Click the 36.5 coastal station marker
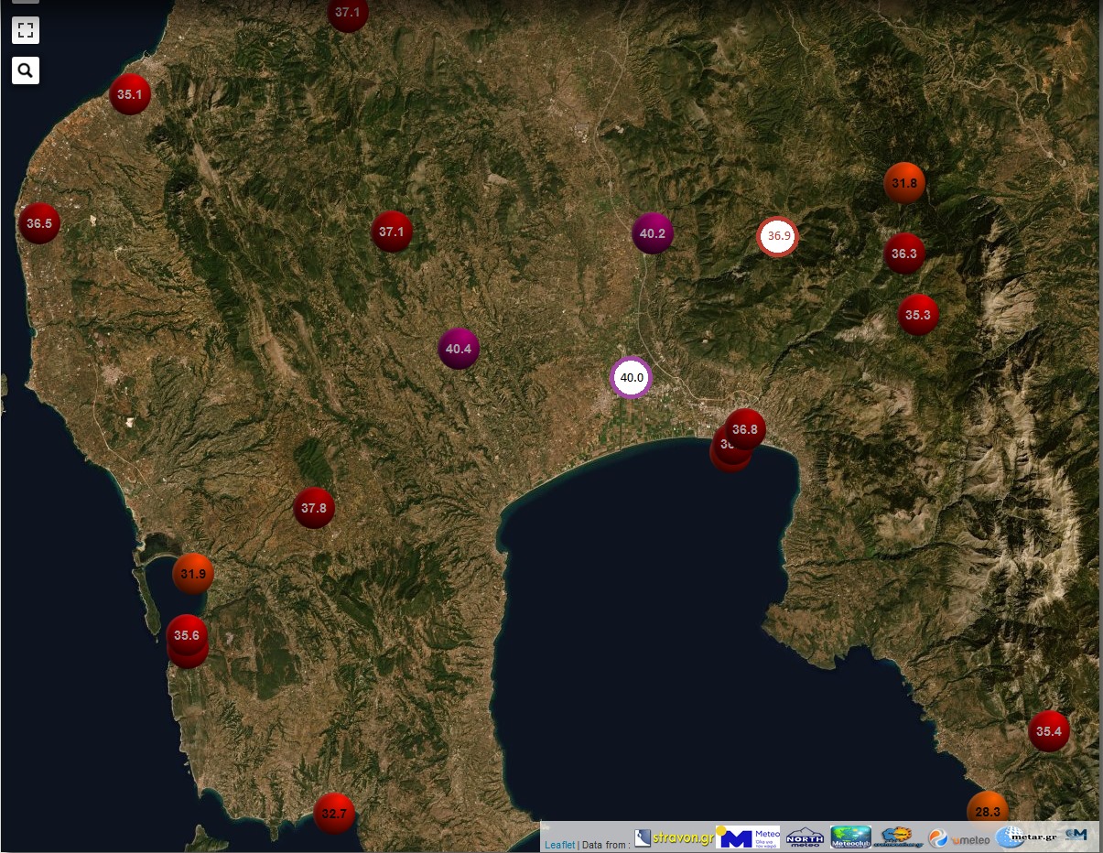Screen dimensions: 1103x853 [x=39, y=223]
